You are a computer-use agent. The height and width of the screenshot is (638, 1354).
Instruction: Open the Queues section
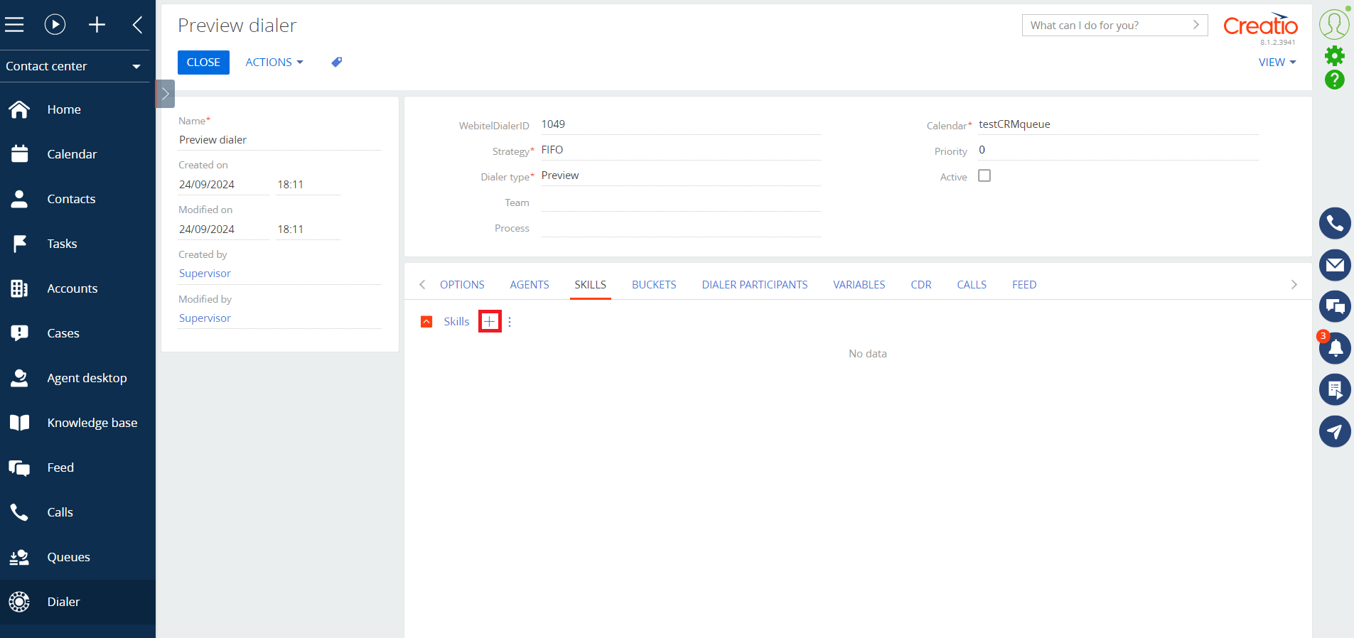(x=77, y=557)
